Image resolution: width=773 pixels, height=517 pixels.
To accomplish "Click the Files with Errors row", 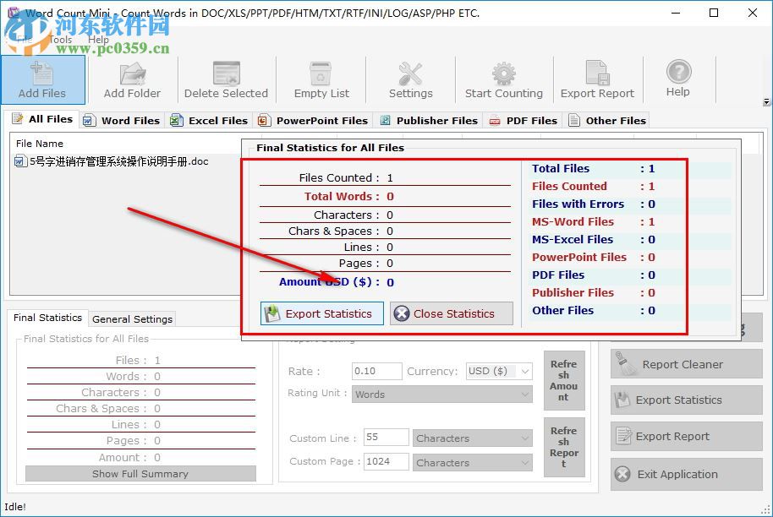I will coord(594,204).
